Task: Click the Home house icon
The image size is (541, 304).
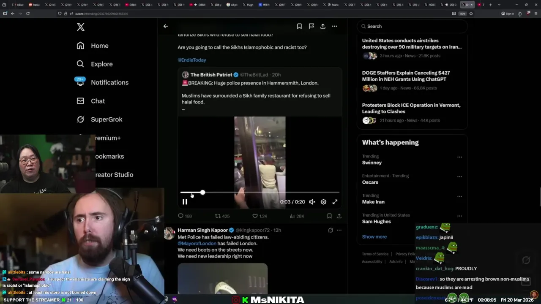Action: coord(80,46)
